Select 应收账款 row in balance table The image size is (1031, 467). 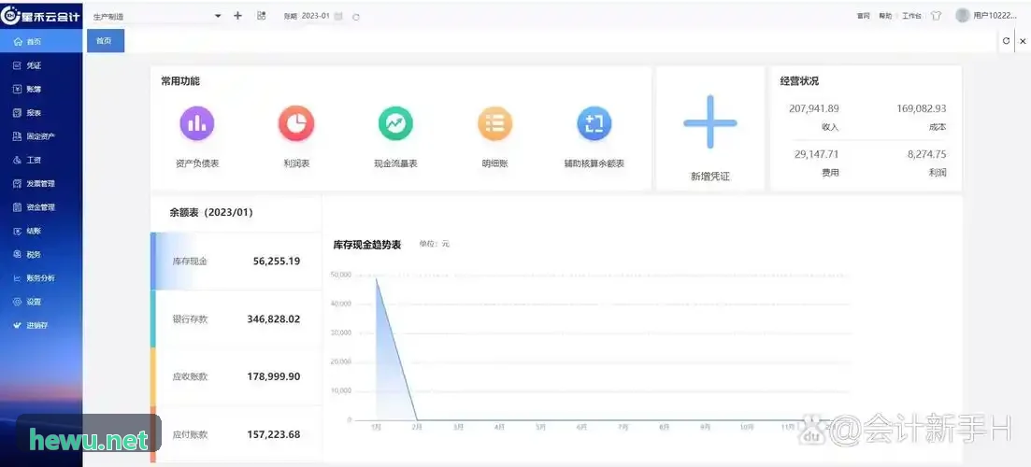coord(236,377)
